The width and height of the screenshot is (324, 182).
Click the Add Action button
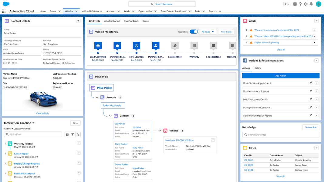(x=281, y=76)
